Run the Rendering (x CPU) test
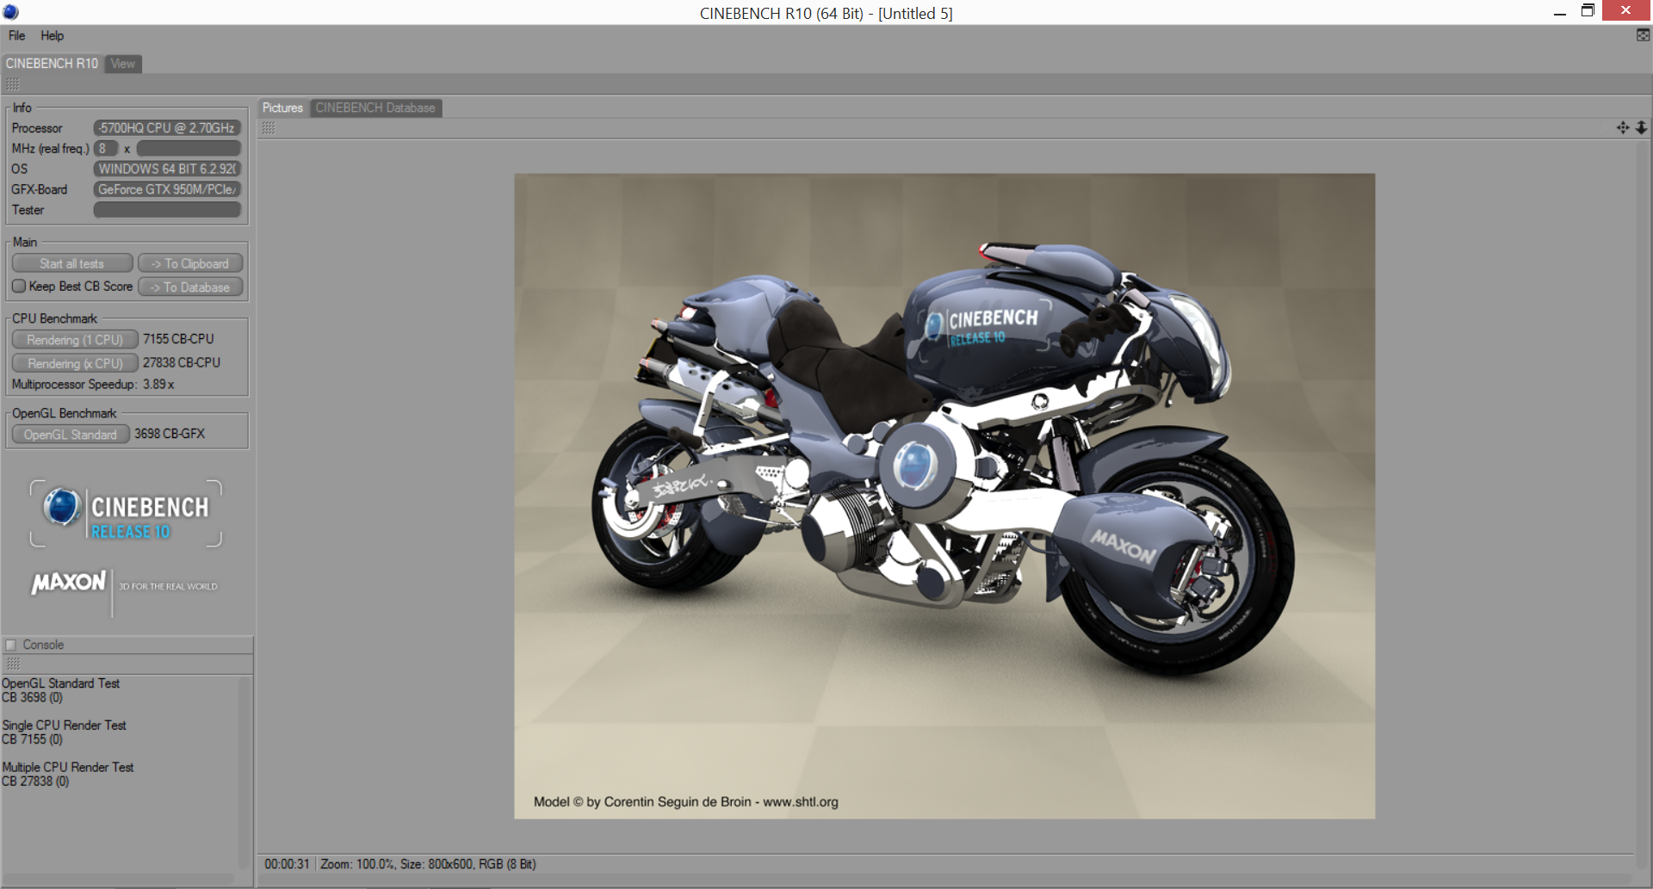This screenshot has width=1653, height=889. 75,363
